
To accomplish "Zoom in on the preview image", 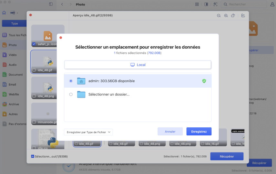I will point(226,16).
